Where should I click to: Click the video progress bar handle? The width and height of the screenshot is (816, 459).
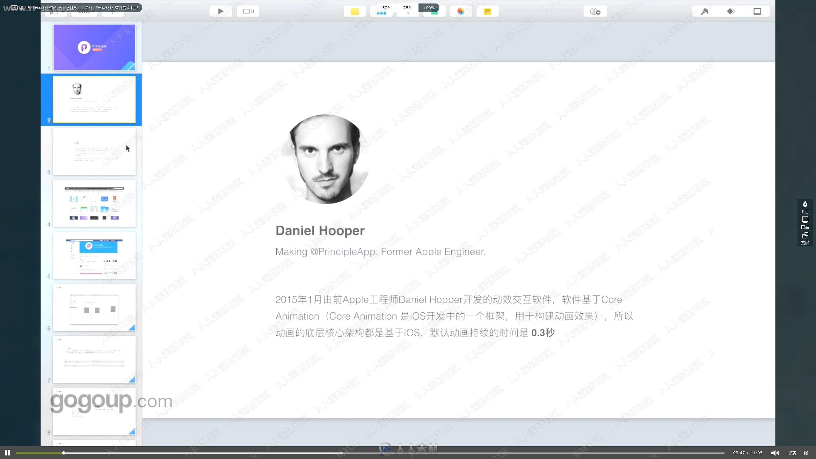click(x=64, y=453)
